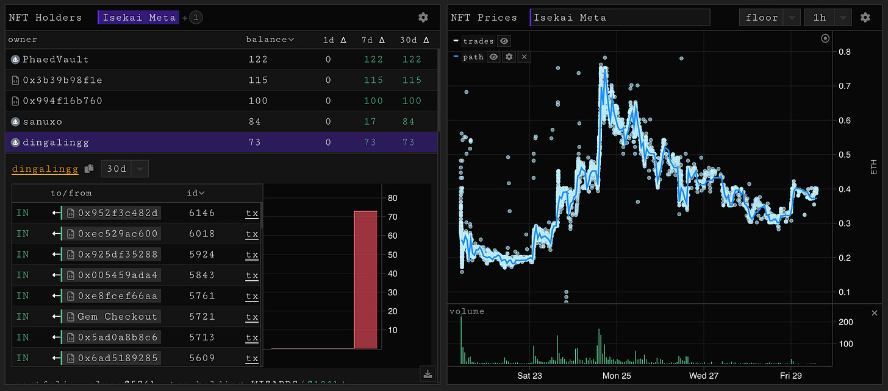Open tx link for token 5609
This screenshot has width=888, height=391.
coord(252,359)
